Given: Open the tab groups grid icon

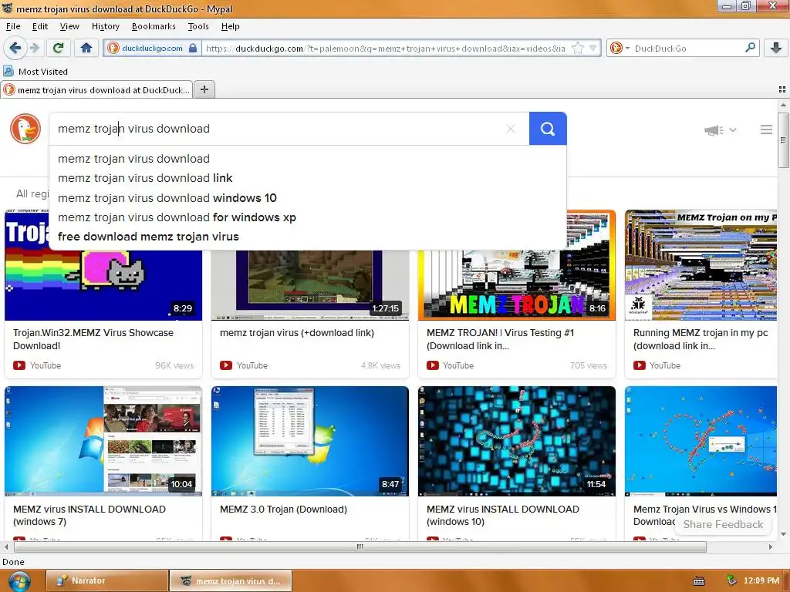Looking at the screenshot, I should (782, 89).
